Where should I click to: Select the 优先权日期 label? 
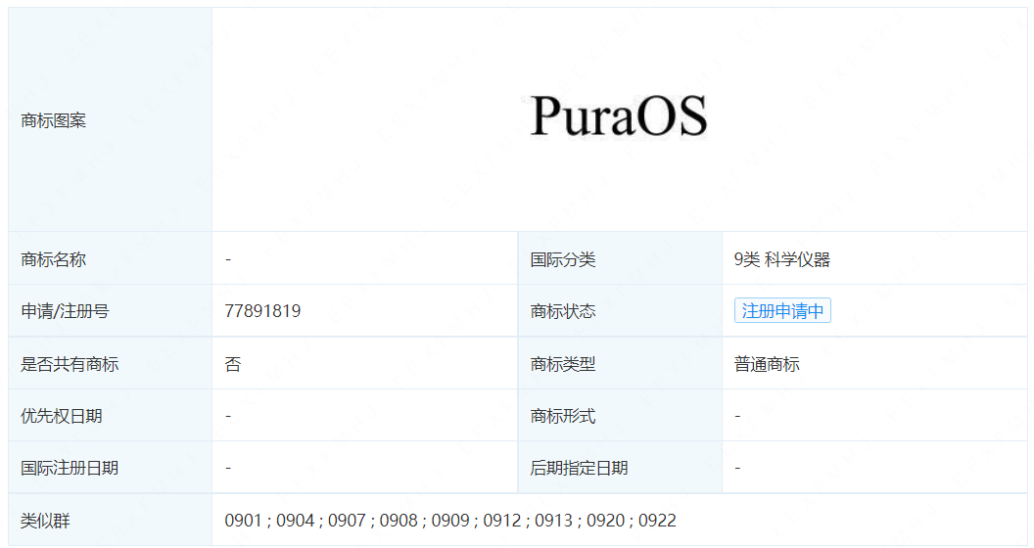coord(62,416)
